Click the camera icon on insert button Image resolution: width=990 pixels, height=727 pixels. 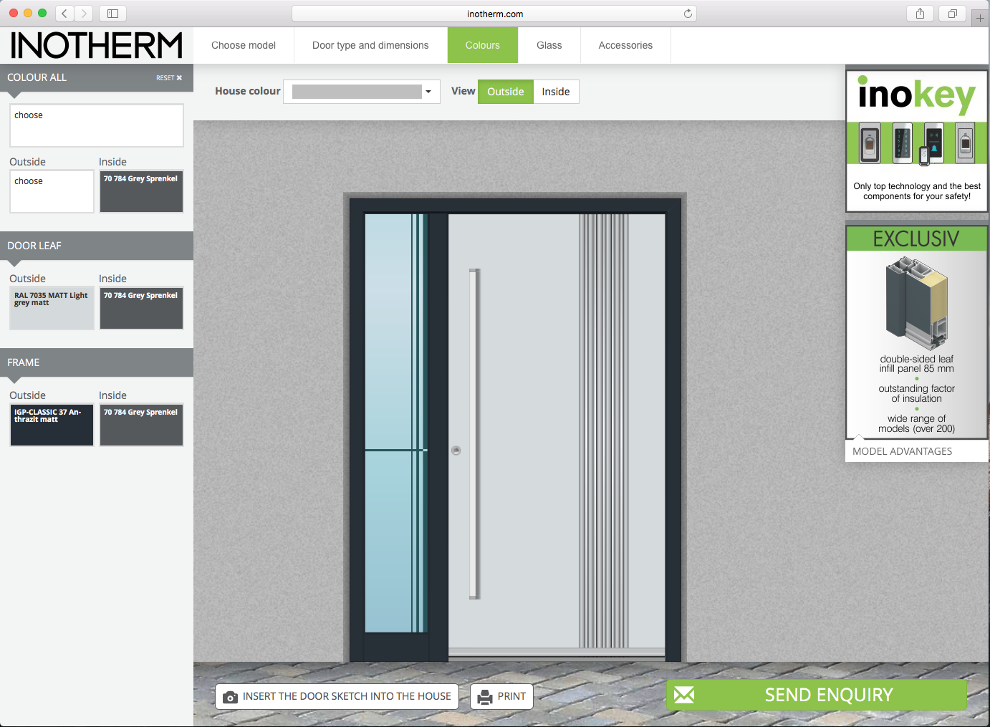click(x=230, y=697)
